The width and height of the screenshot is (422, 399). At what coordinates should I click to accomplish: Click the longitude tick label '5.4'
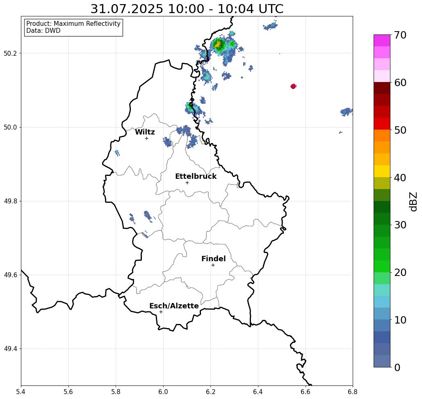[x=21, y=392]
